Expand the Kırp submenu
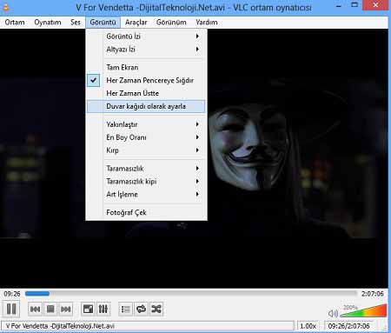The height and width of the screenshot is (333, 391). coord(146,150)
